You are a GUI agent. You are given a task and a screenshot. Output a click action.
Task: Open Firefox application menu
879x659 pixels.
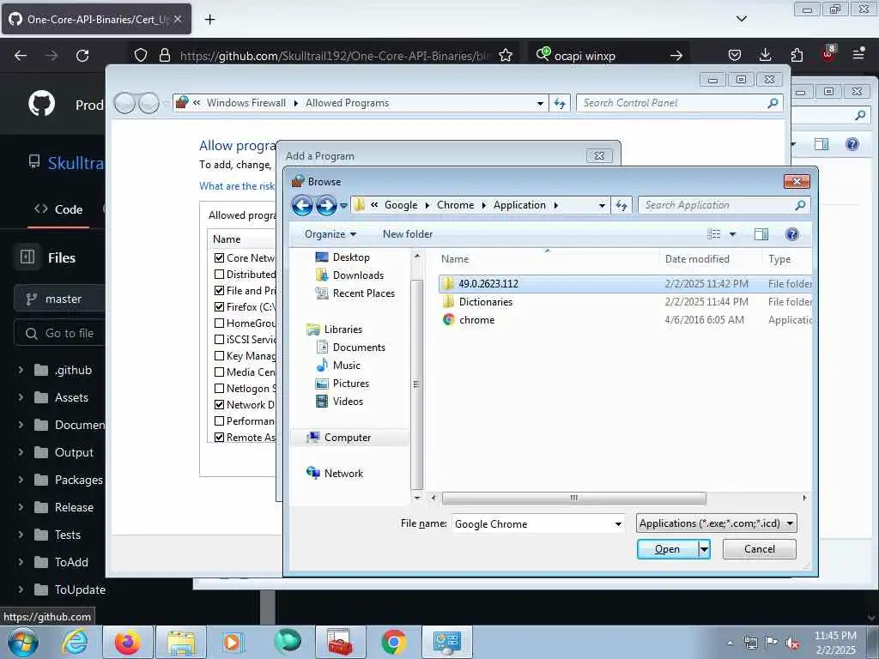(858, 54)
